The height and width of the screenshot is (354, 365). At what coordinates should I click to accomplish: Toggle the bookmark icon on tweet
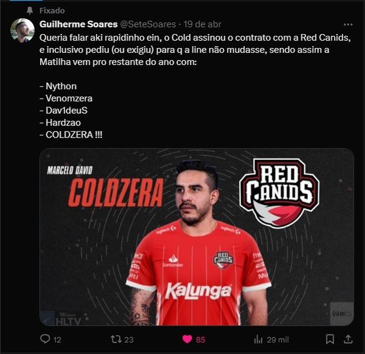tap(330, 339)
